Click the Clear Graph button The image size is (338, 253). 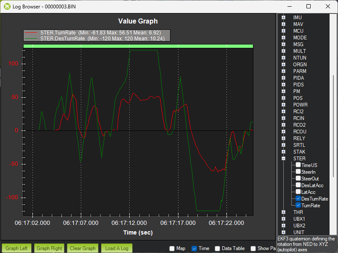point(83,248)
